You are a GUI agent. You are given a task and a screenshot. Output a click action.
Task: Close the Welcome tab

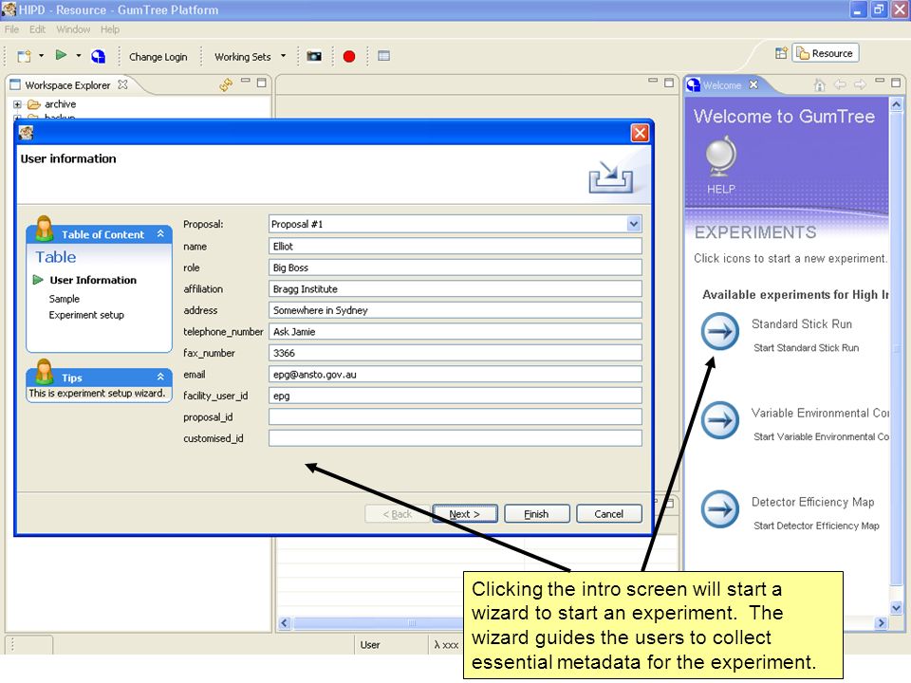pos(753,84)
